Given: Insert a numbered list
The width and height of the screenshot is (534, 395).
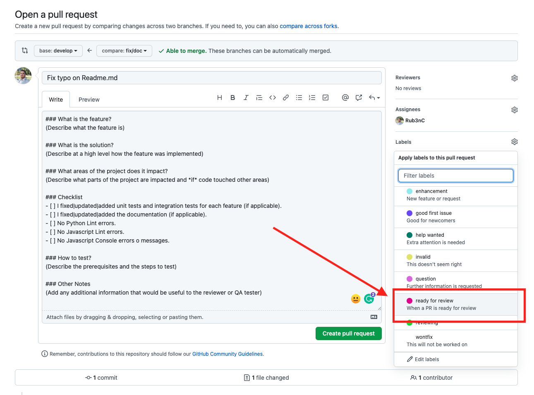Looking at the screenshot, I should 312,98.
